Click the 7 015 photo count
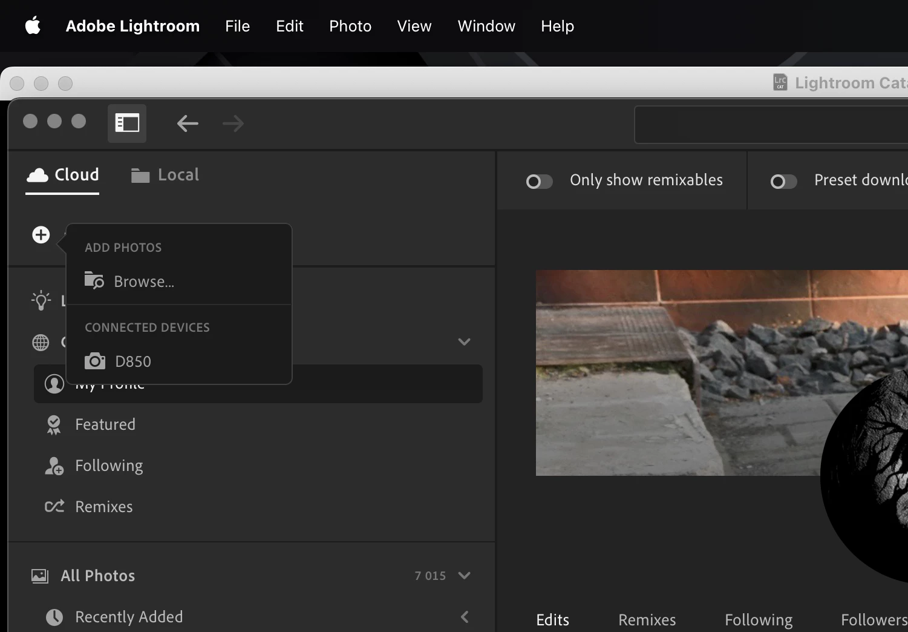This screenshot has height=632, width=908. [430, 576]
